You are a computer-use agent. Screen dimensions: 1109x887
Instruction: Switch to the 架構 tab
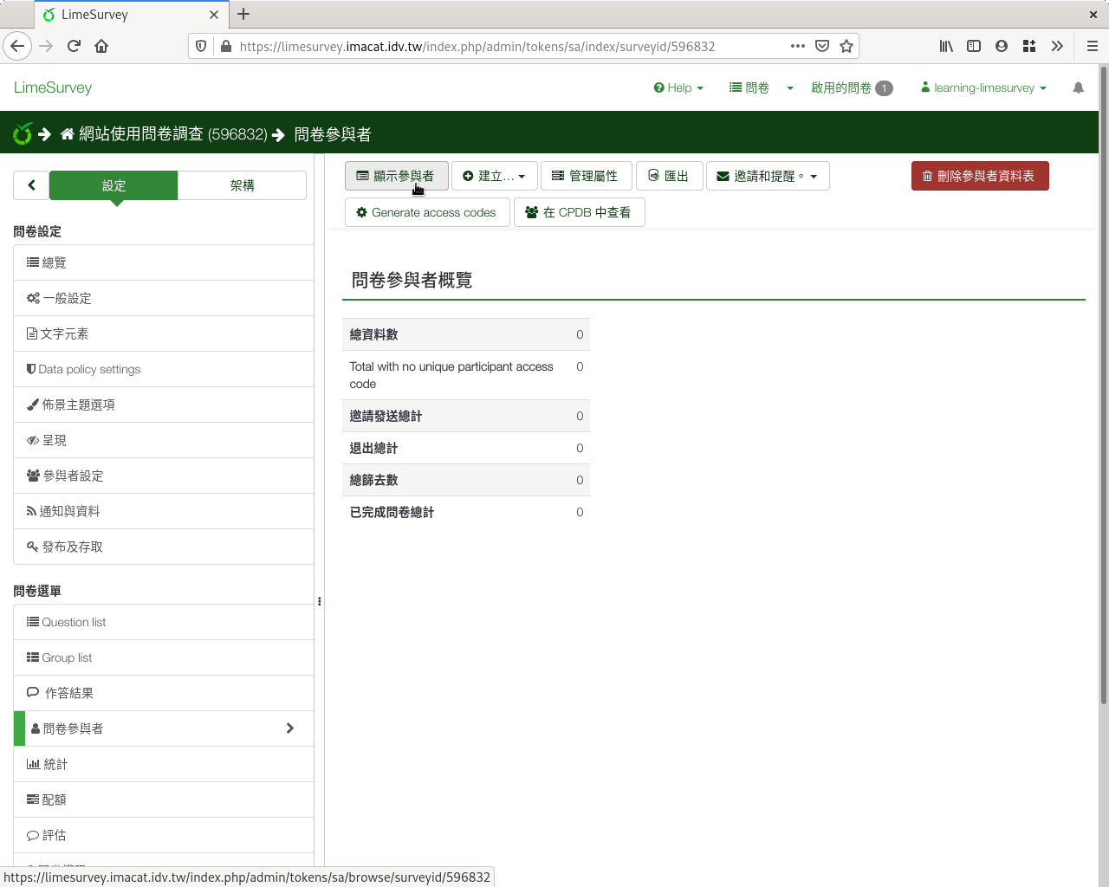[243, 185]
